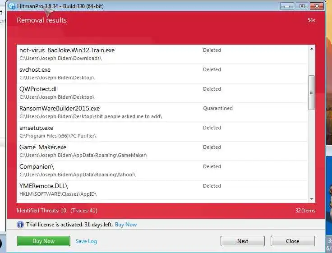Click the Yahoo! AppData path text

[78, 175]
